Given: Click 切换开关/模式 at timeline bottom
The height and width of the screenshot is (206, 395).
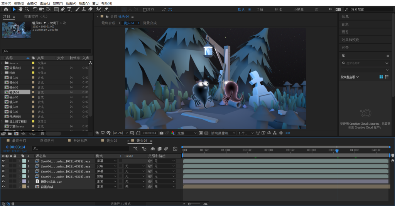Looking at the screenshot, I should [121, 204].
